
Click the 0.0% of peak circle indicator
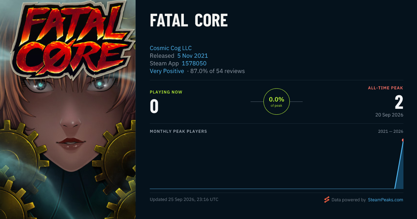(277, 102)
